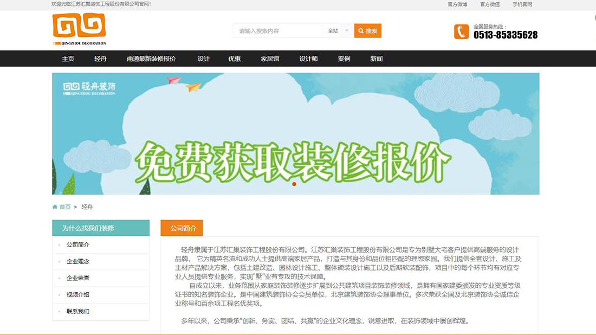Click the search input field
The image size is (596, 335).
pyautogui.click(x=276, y=31)
